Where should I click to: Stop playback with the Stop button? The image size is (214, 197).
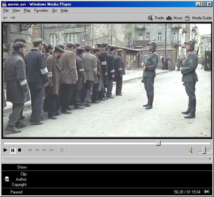(20, 150)
